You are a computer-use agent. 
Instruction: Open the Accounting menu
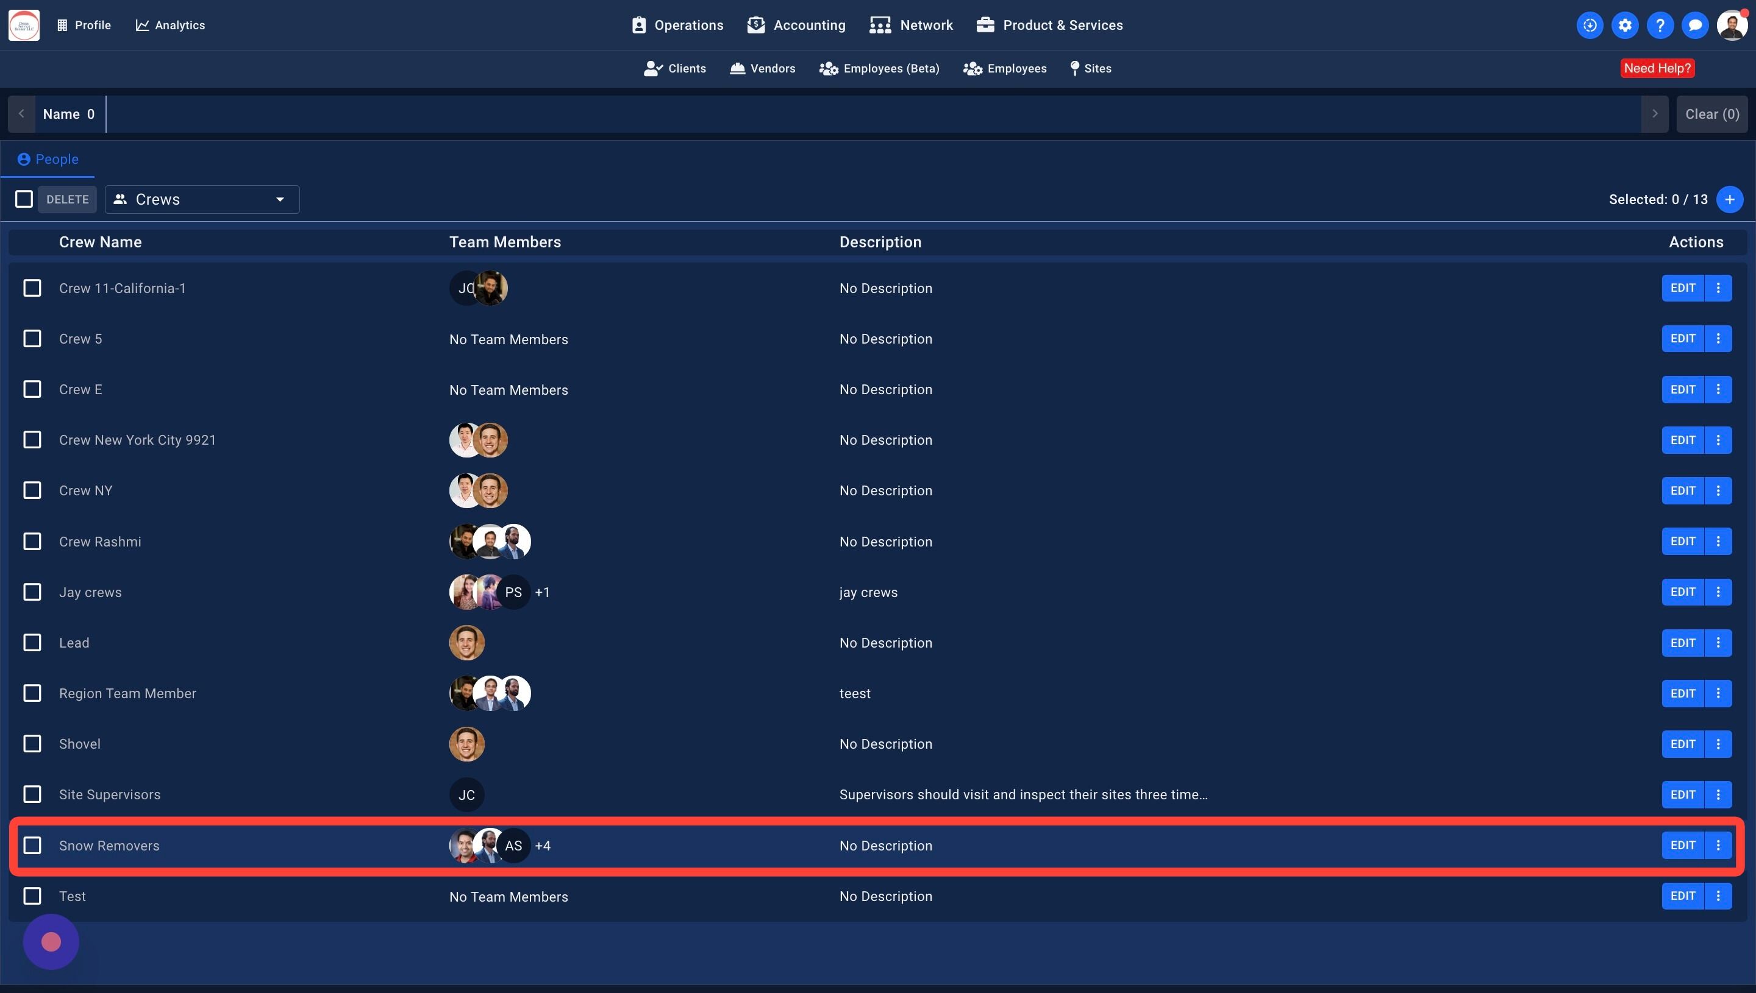tap(796, 25)
